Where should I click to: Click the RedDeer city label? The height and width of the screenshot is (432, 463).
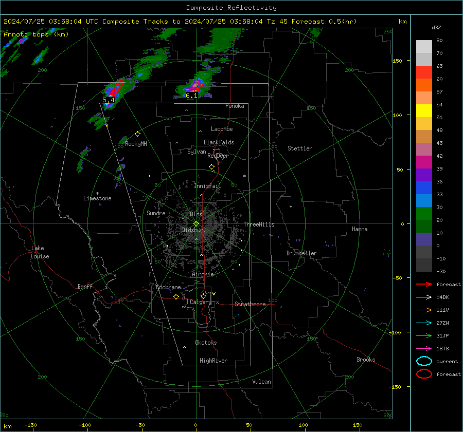(x=218, y=156)
